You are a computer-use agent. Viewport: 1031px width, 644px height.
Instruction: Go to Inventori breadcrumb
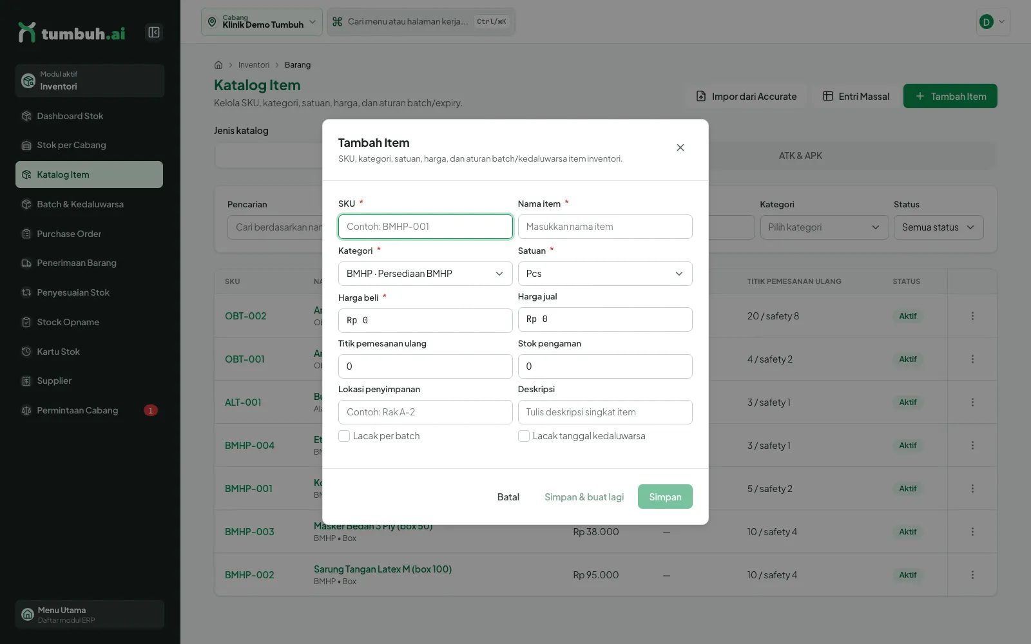coord(254,65)
